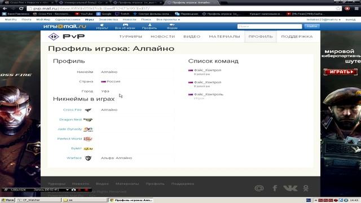Open Все об играх in the blue bar

tap(125, 27)
